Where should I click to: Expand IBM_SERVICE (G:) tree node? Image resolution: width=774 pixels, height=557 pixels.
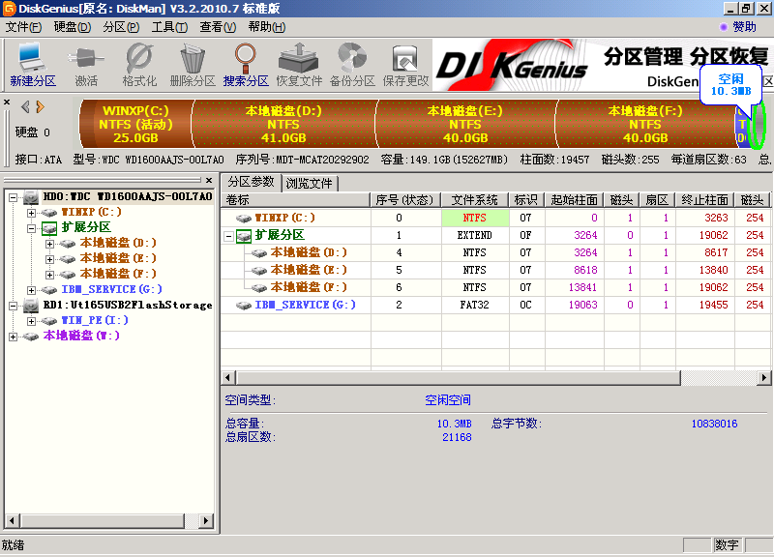(31, 290)
